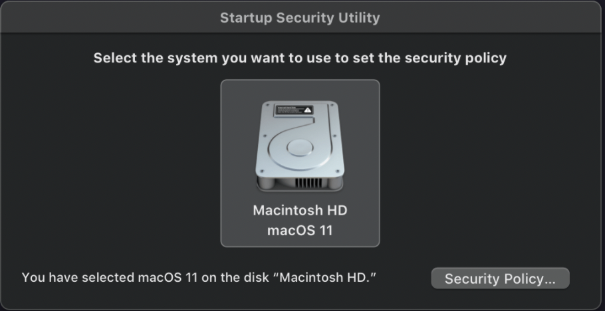605x311 pixels.
Task: Click the Startup Security Utility window title
Action: click(300, 18)
